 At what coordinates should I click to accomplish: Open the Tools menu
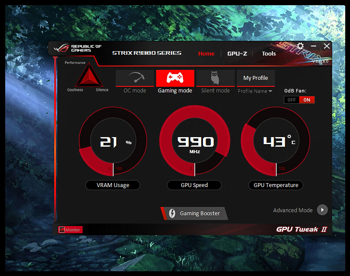tap(268, 53)
